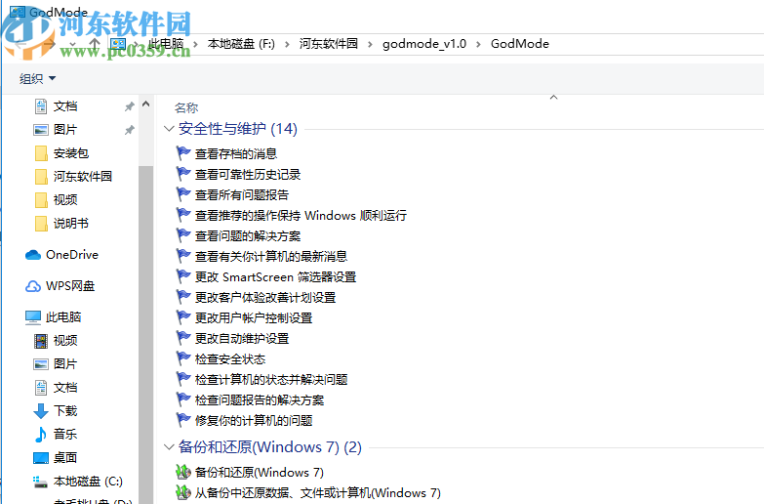
Task: Click flag icon beside 更改用户帐户控制设置
Action: click(183, 317)
